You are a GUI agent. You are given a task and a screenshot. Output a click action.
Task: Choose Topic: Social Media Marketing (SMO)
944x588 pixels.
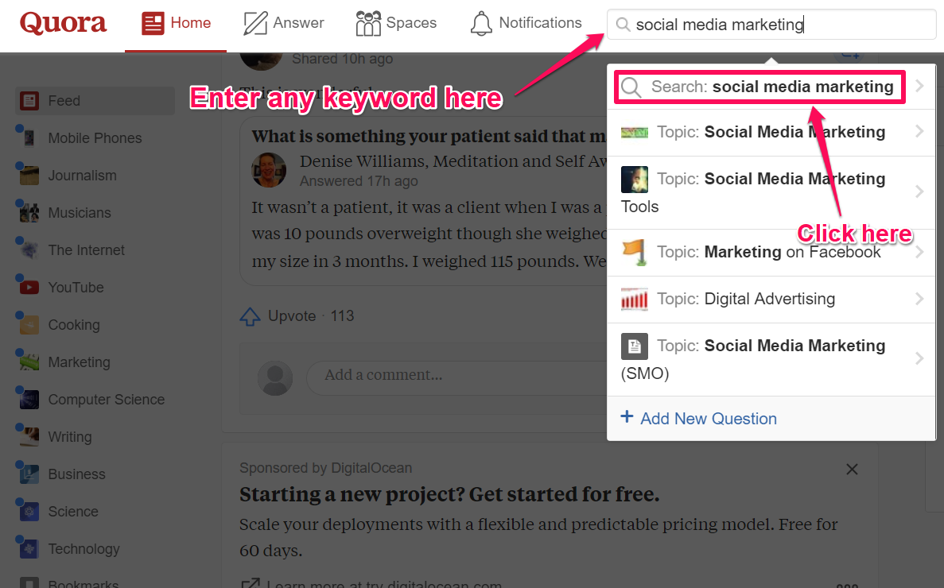pyautogui.click(x=771, y=359)
